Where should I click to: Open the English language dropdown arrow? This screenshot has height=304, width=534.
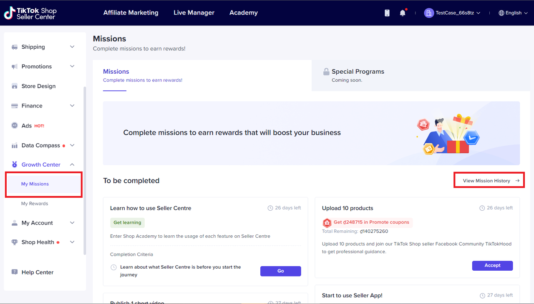click(526, 13)
